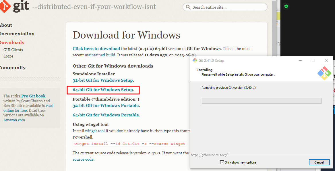335x171 pixels.
Task: Minimize the Git 2.41.0 Setup window
Action: point(300,61)
